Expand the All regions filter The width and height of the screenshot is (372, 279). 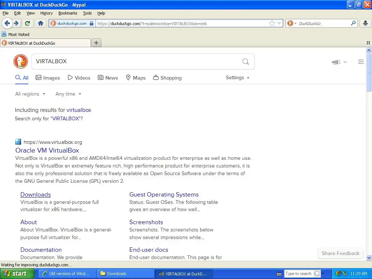(x=30, y=94)
